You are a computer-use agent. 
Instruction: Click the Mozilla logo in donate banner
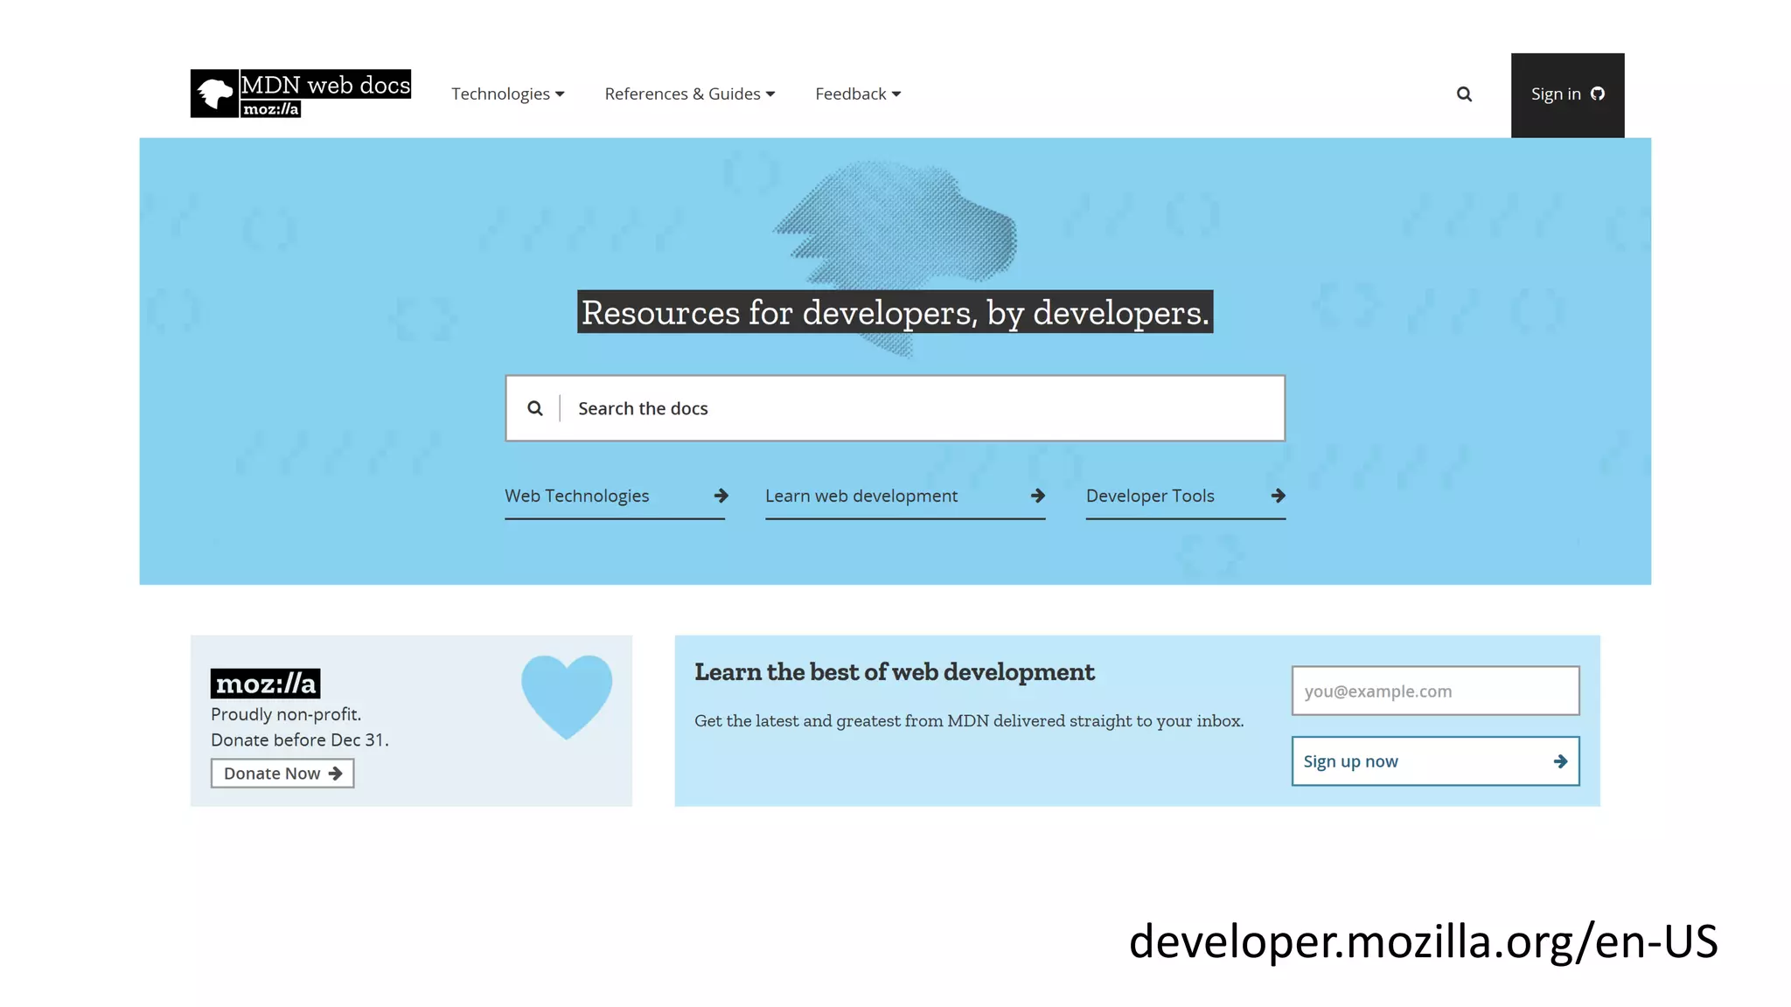(x=265, y=684)
